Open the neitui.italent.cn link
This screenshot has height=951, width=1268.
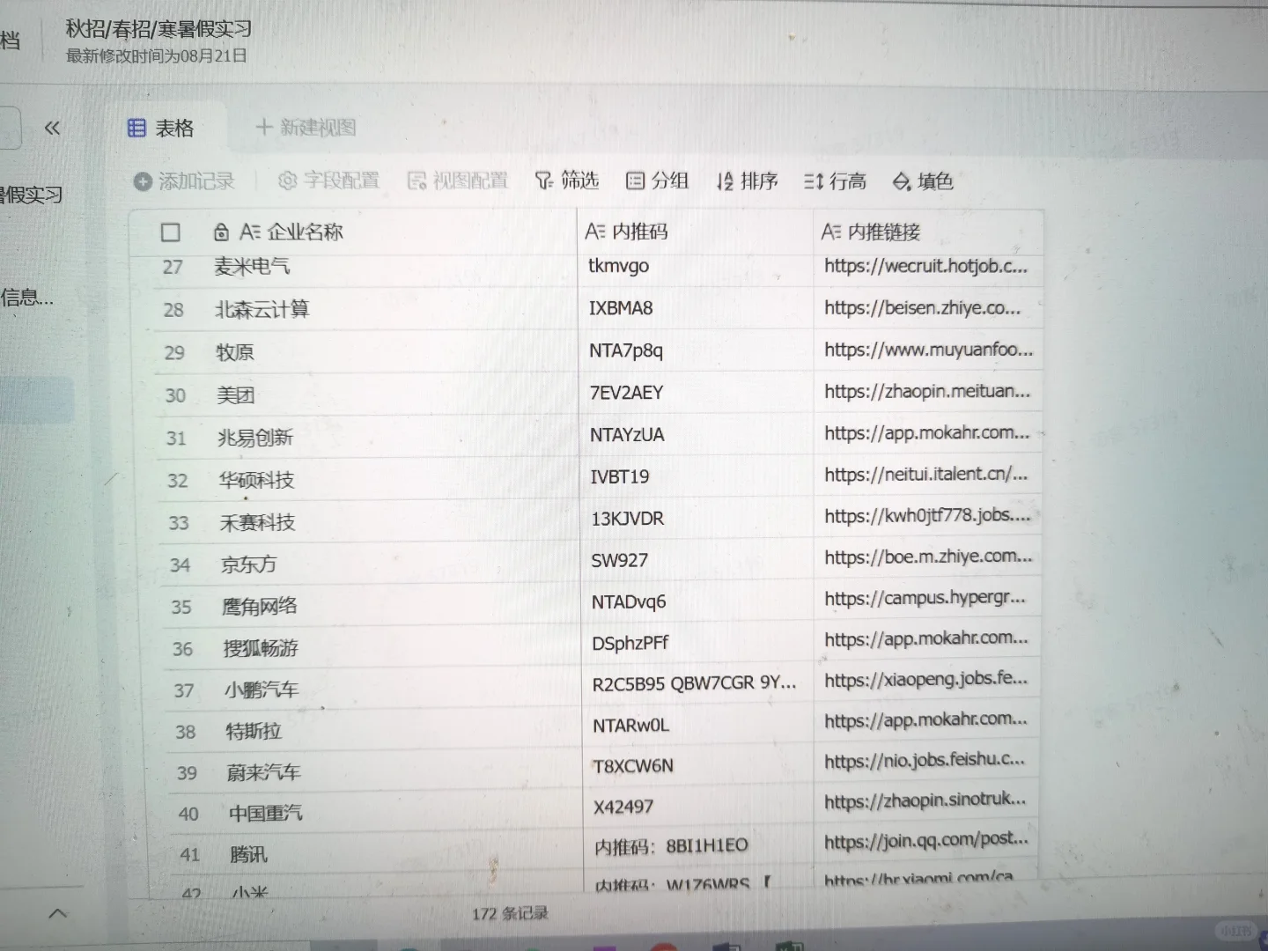click(925, 475)
